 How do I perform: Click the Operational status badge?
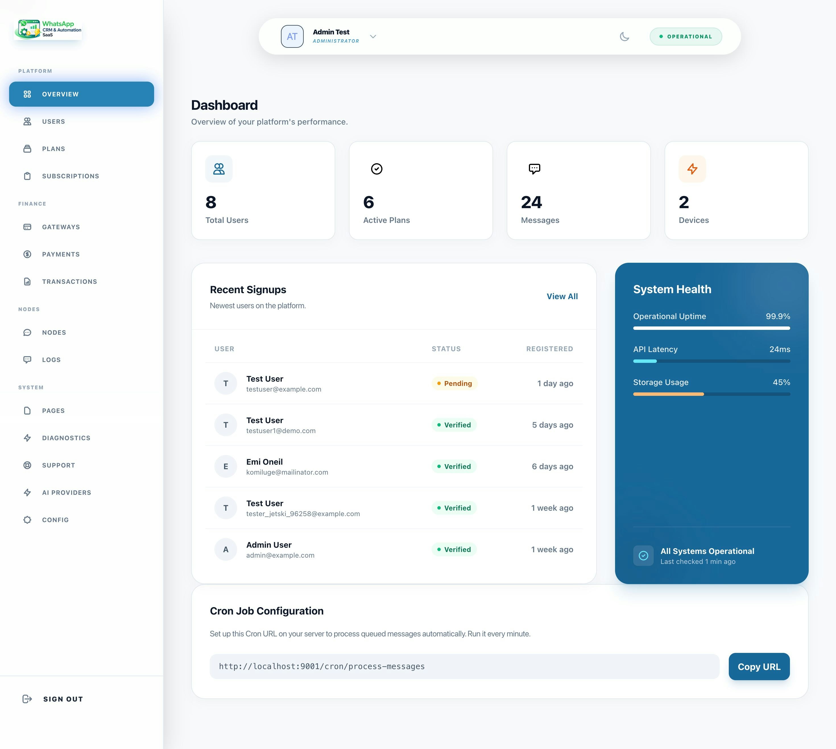(x=686, y=36)
